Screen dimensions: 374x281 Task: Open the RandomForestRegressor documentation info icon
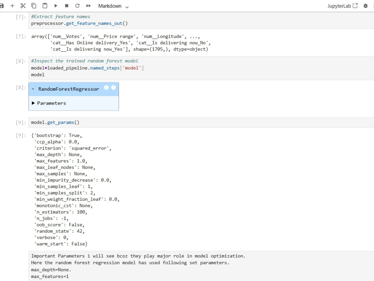pos(106,87)
